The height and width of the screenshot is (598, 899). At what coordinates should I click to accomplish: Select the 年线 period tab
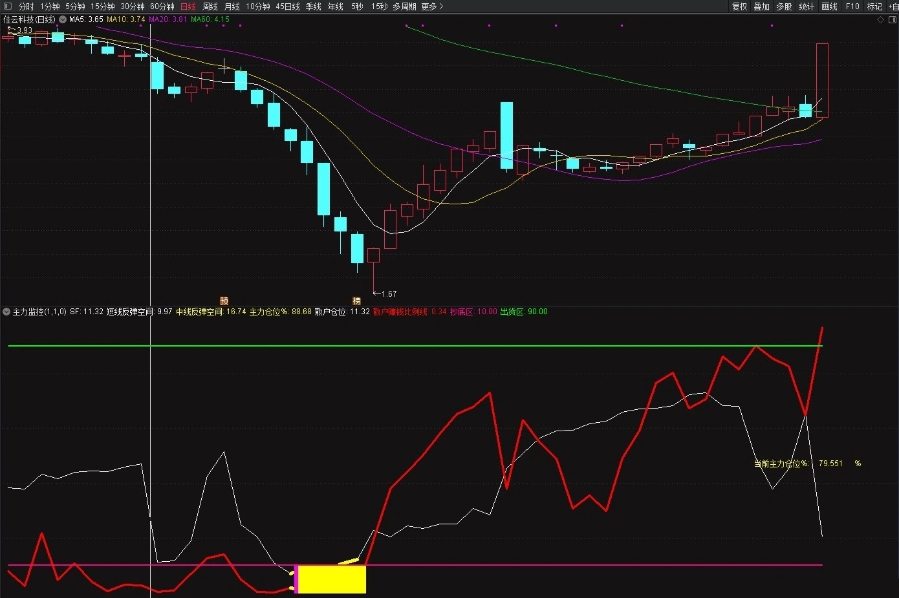point(336,6)
